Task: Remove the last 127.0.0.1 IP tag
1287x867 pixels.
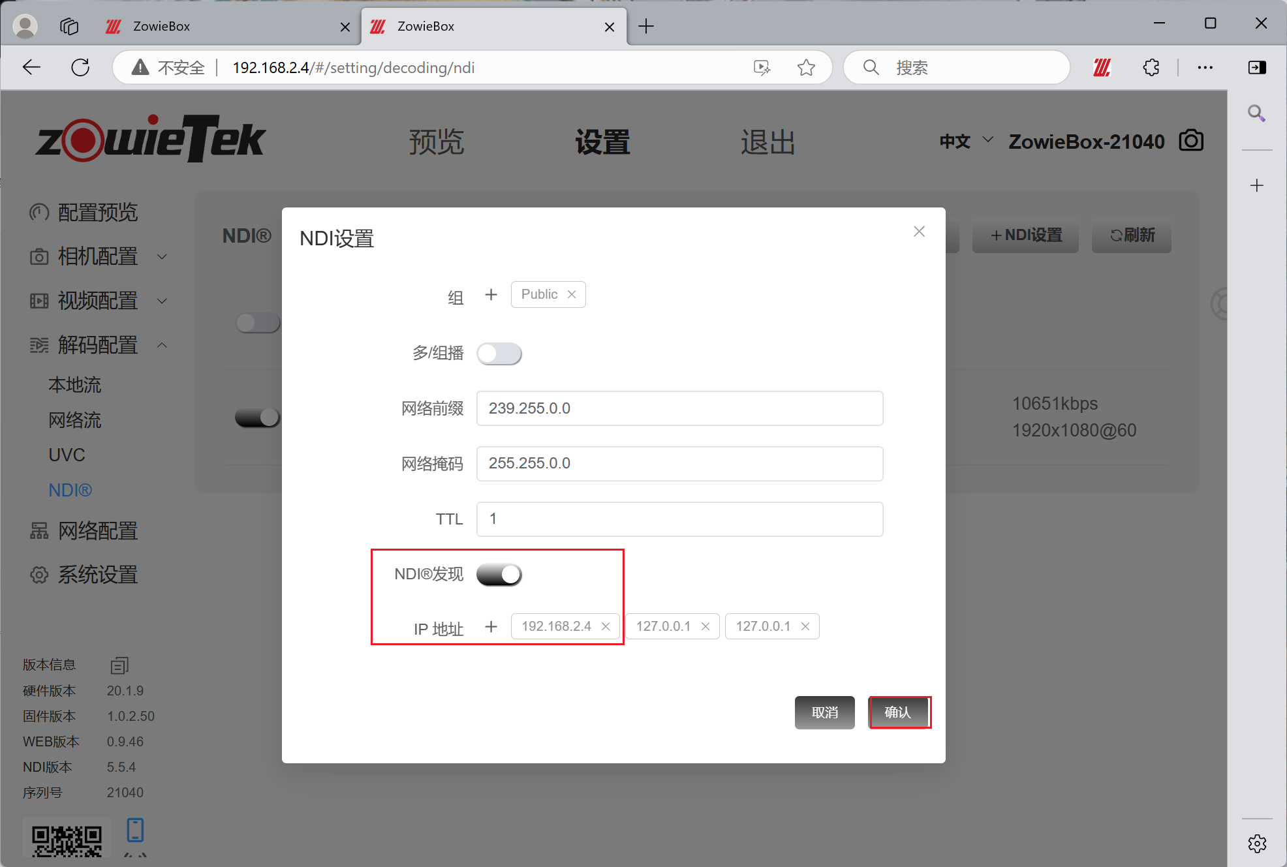Action: click(x=805, y=626)
